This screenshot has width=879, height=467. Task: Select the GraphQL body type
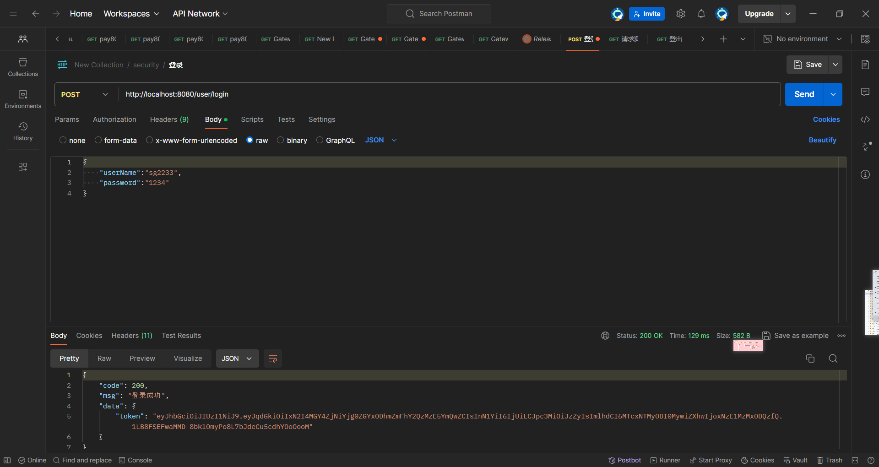coord(320,140)
